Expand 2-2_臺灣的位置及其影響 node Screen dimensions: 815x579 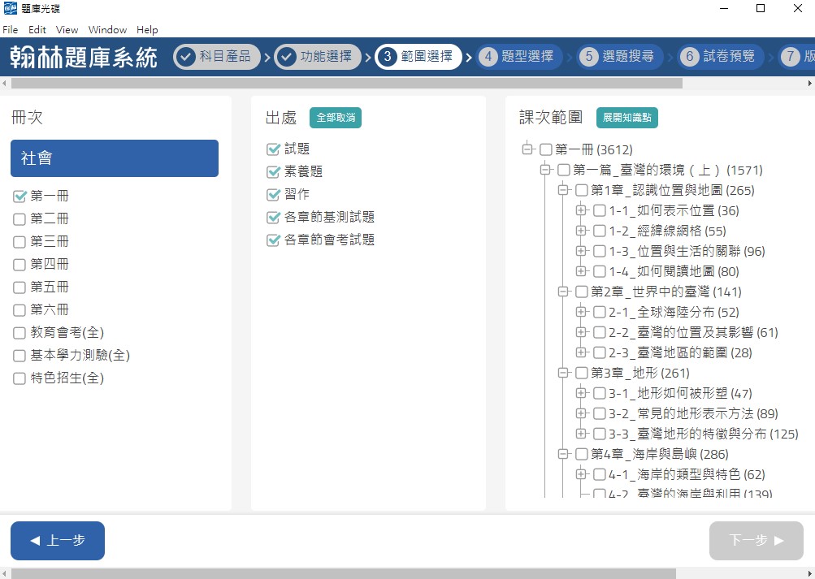[x=581, y=332]
